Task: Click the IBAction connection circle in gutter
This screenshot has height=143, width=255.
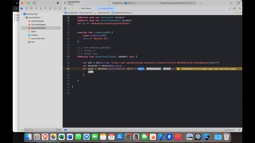Action: pyautogui.click(x=69, y=56)
